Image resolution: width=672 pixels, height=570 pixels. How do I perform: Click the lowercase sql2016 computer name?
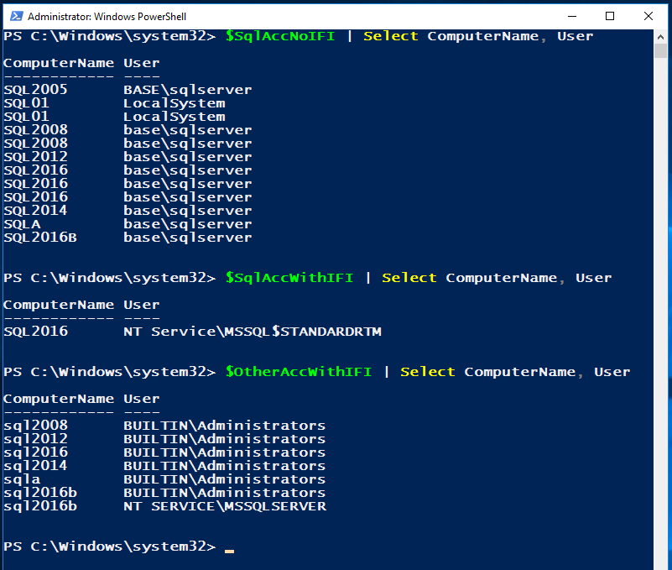[35, 452]
